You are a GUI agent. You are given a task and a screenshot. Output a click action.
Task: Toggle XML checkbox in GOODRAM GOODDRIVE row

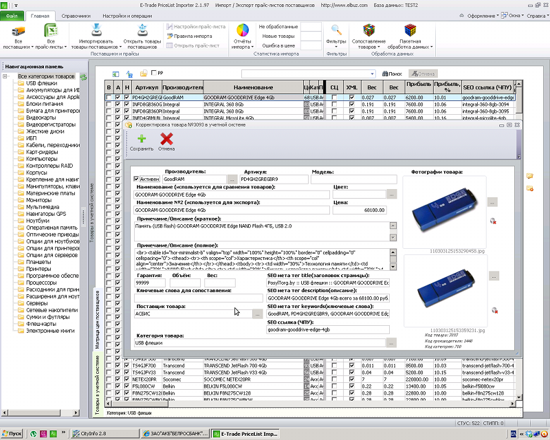(351, 98)
